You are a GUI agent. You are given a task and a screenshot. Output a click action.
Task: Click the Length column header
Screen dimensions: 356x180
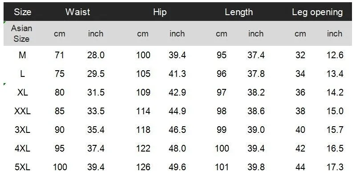click(239, 12)
